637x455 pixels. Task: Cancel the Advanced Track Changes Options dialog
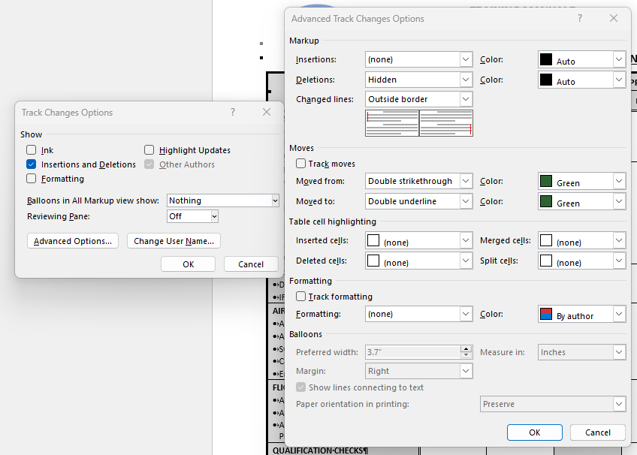click(598, 432)
